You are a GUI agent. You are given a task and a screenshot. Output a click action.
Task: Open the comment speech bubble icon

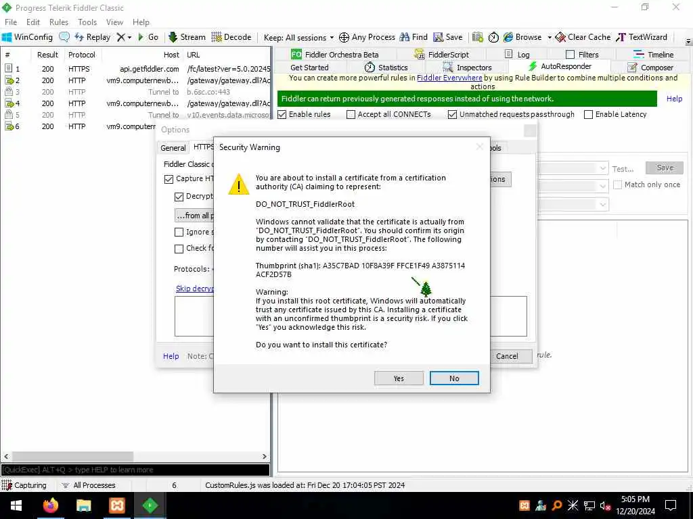(64, 37)
